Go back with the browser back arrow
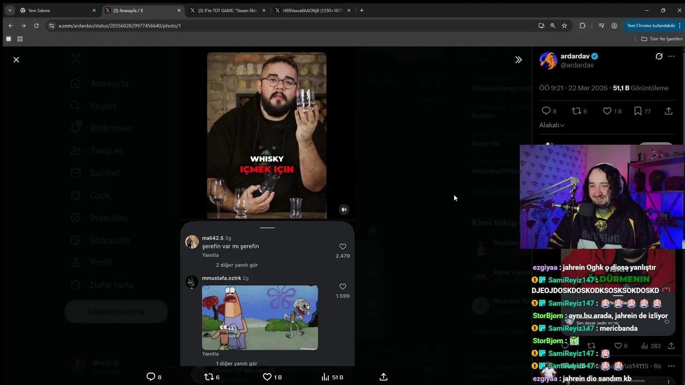The width and height of the screenshot is (685, 385). pyautogui.click(x=11, y=26)
